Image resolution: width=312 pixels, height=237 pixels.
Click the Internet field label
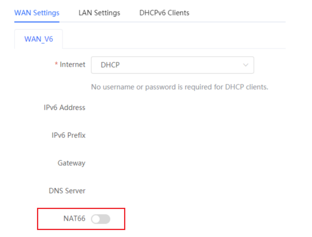click(x=72, y=65)
